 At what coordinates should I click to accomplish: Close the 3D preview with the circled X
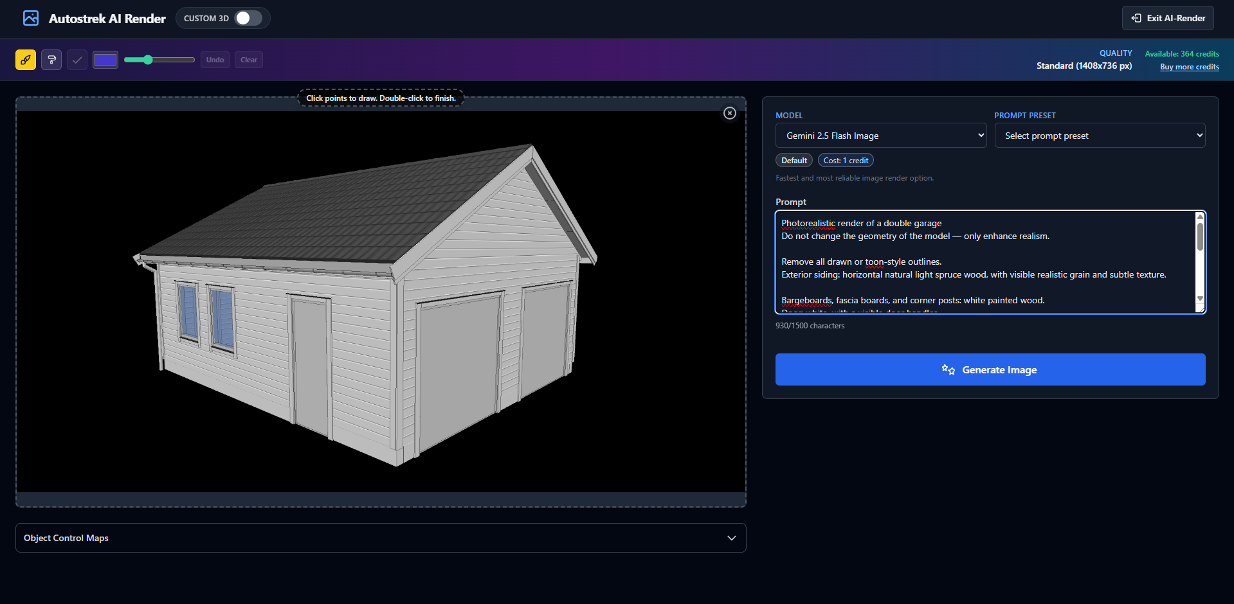730,113
